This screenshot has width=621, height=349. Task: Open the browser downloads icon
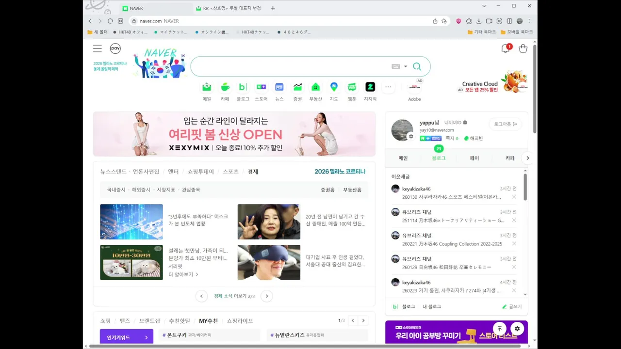click(479, 21)
